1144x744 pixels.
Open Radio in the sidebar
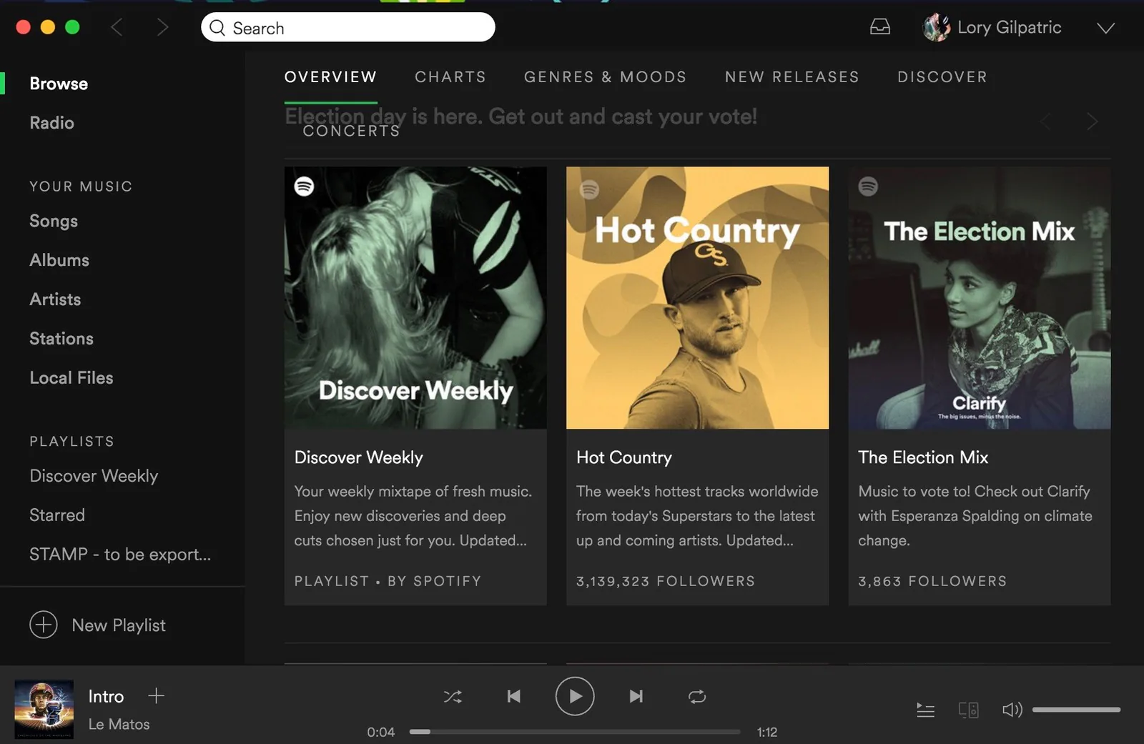point(51,123)
